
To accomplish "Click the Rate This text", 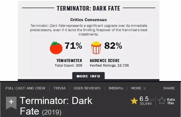I will coord(171,101).
